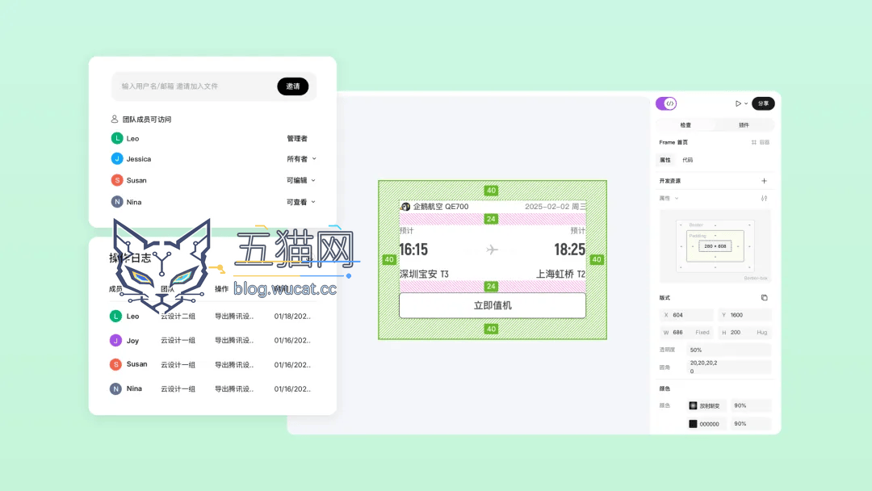Open the dropdown arrow next to play
Screen dimensions: 872x491
746,103
